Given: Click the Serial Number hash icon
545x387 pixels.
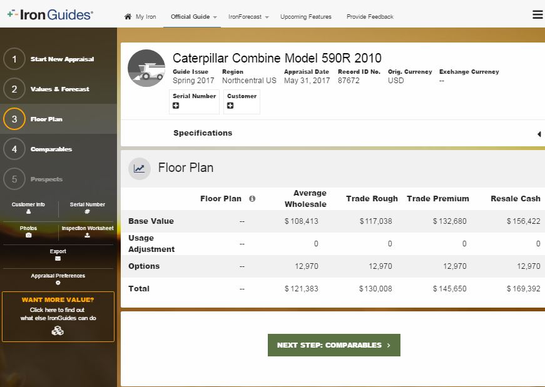Looking at the screenshot, I should [87, 211].
